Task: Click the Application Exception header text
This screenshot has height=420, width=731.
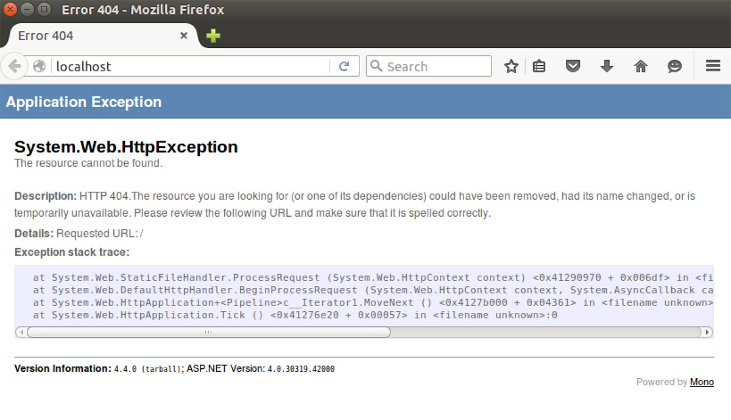Action: click(x=83, y=102)
